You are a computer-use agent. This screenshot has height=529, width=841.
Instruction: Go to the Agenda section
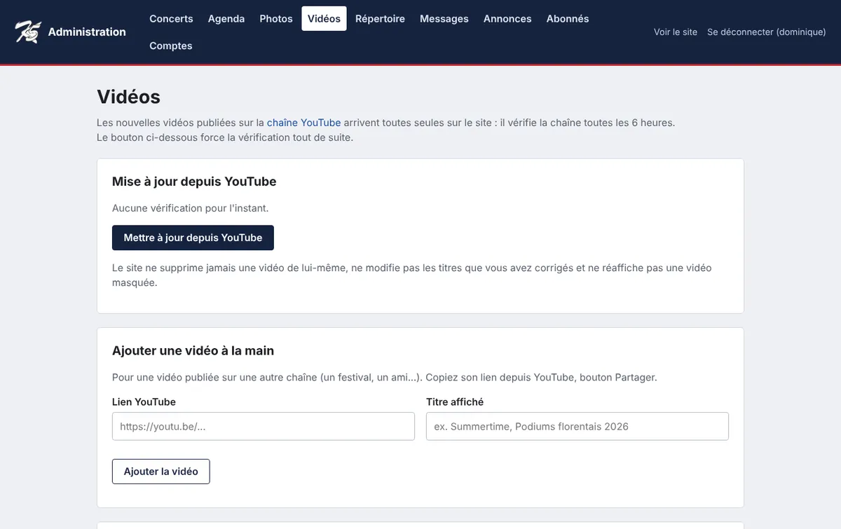click(x=226, y=19)
